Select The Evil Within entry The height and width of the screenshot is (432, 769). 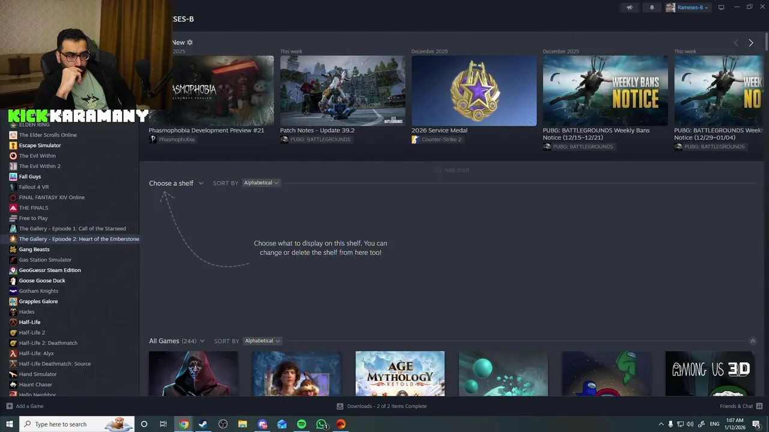[x=37, y=156]
